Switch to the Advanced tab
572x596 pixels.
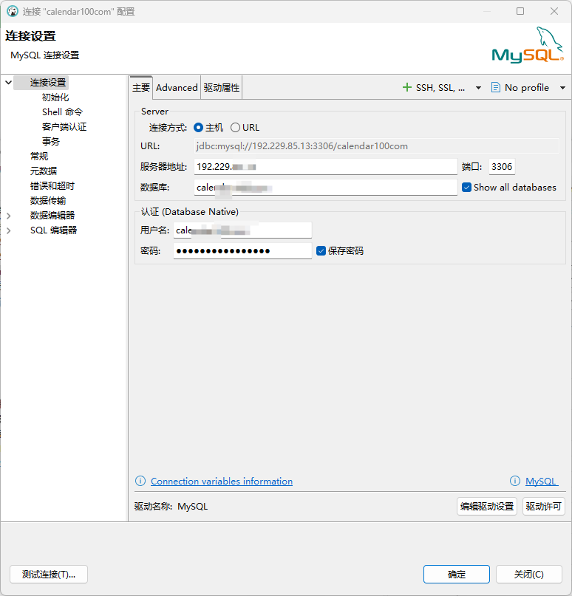[177, 87]
